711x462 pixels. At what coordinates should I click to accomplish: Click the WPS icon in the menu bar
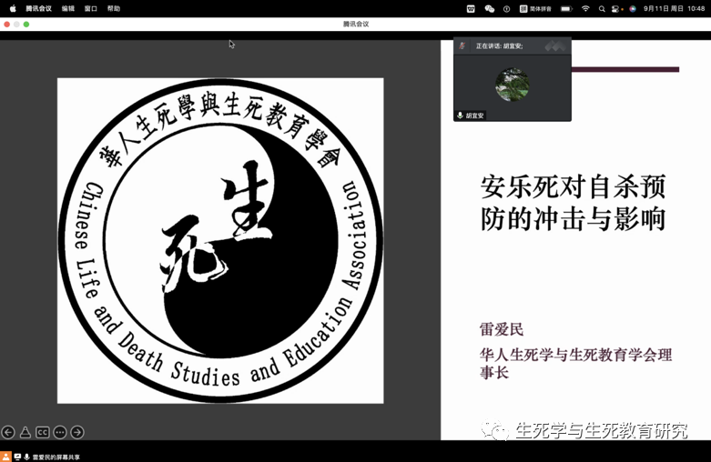tap(471, 8)
